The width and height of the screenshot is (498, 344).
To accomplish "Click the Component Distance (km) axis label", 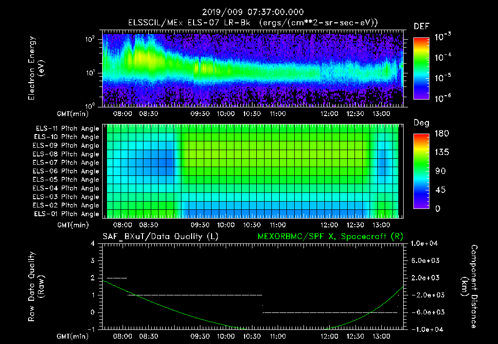I will (469, 287).
